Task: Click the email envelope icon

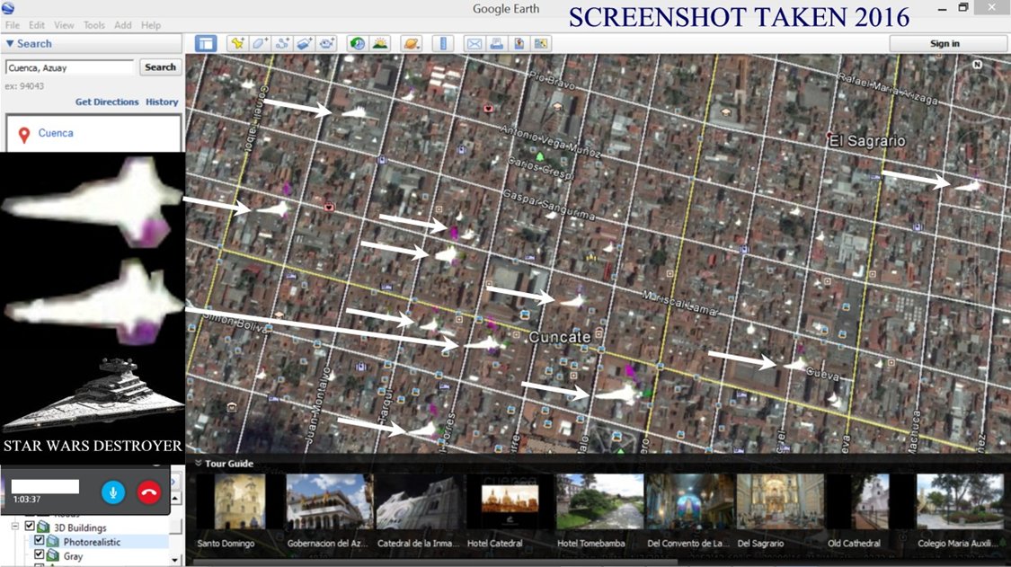Action: (x=474, y=43)
